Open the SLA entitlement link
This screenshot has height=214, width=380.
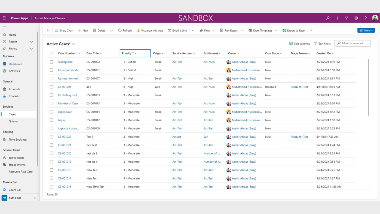click(x=206, y=137)
